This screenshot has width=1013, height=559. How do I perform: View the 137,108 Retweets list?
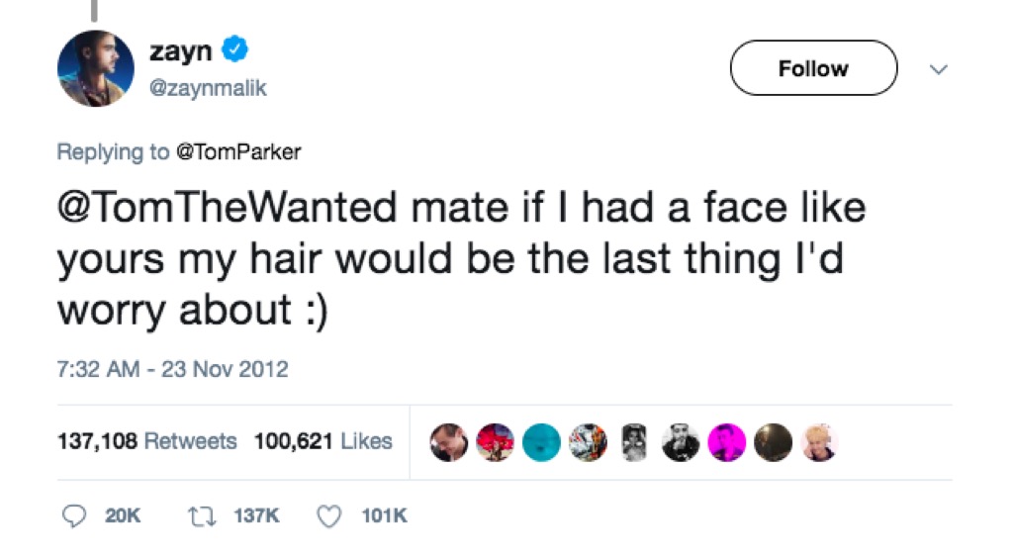coord(146,441)
